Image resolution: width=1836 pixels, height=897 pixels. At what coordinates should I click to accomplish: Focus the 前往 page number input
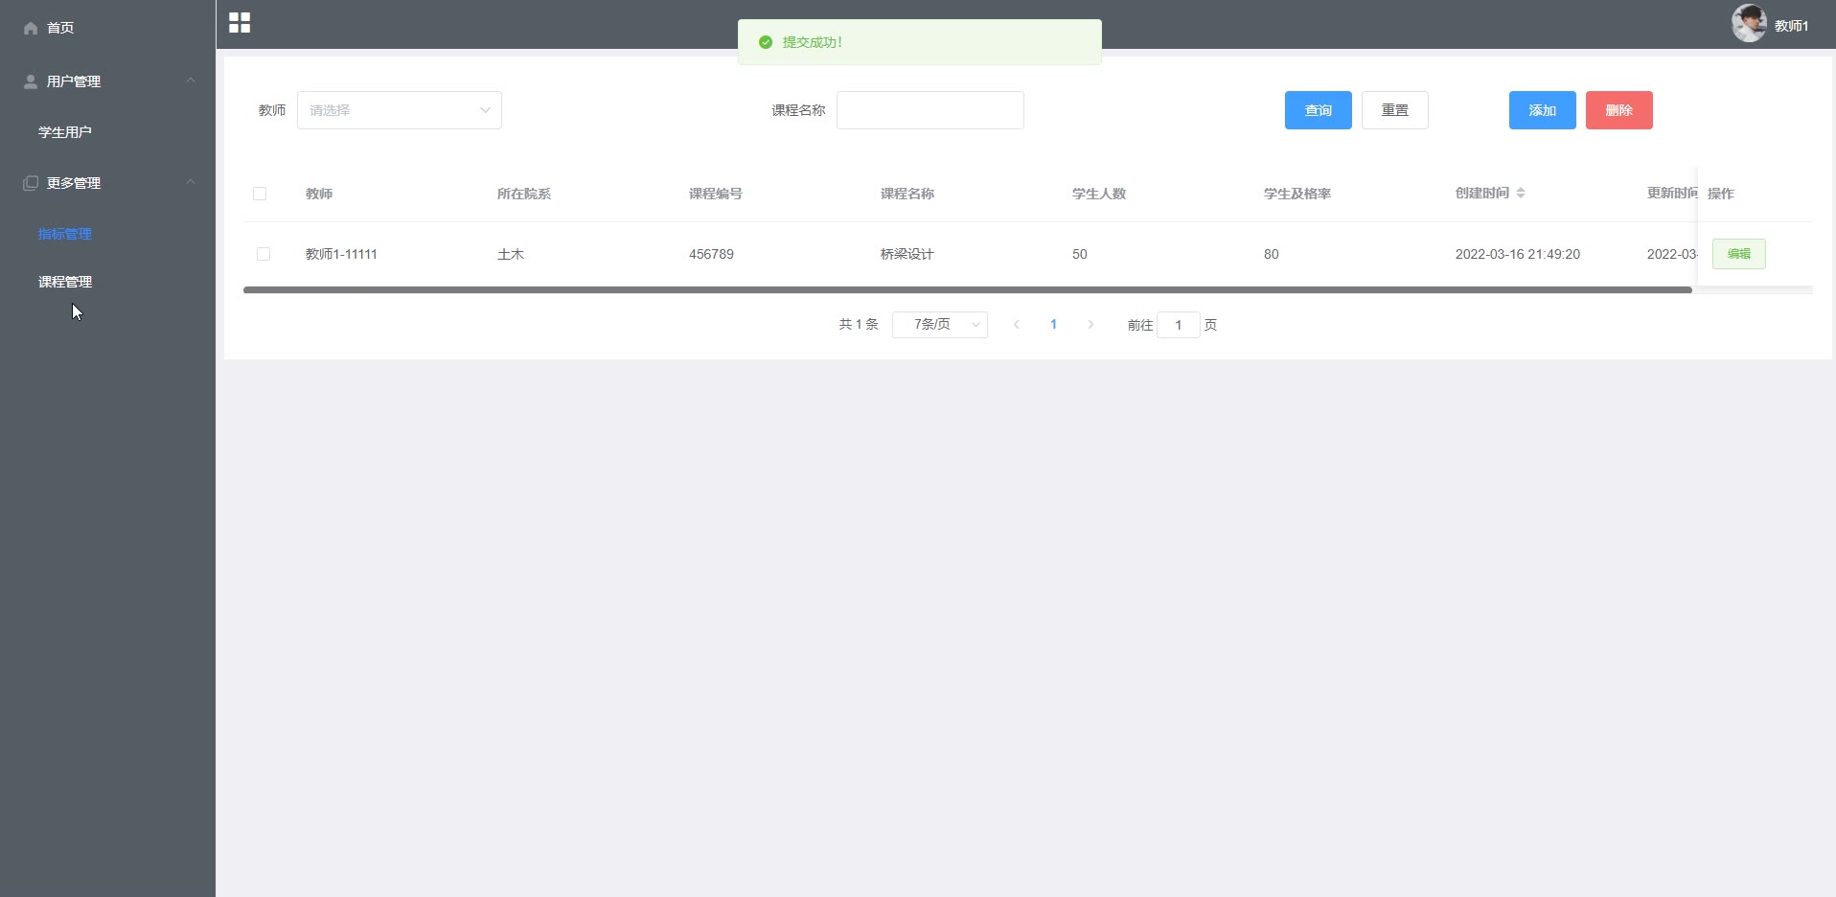(x=1179, y=325)
